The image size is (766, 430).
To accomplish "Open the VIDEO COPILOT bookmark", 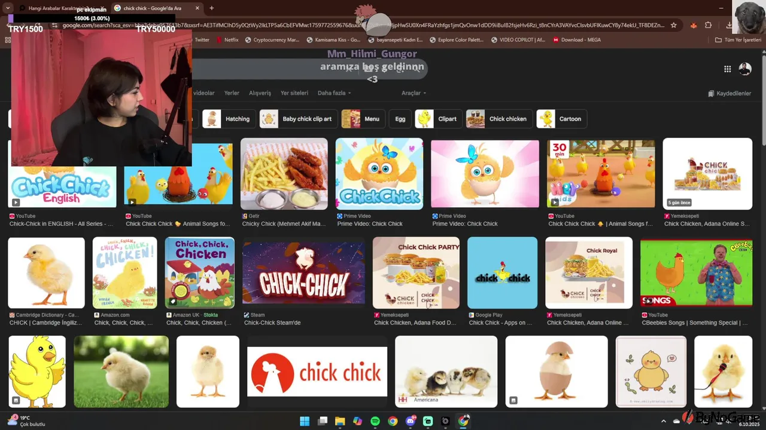I will 518,40.
